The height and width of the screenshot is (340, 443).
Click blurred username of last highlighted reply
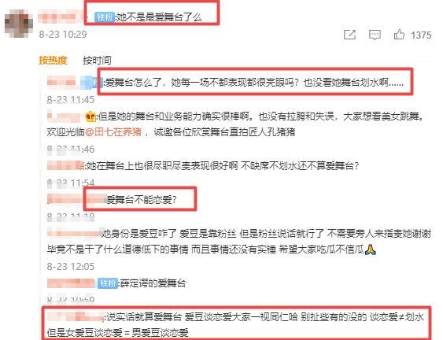coord(76,316)
